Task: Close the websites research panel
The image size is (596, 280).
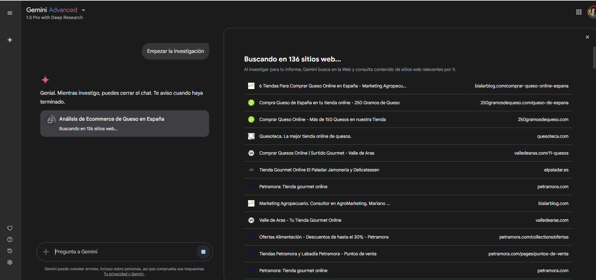Action: coord(587,37)
